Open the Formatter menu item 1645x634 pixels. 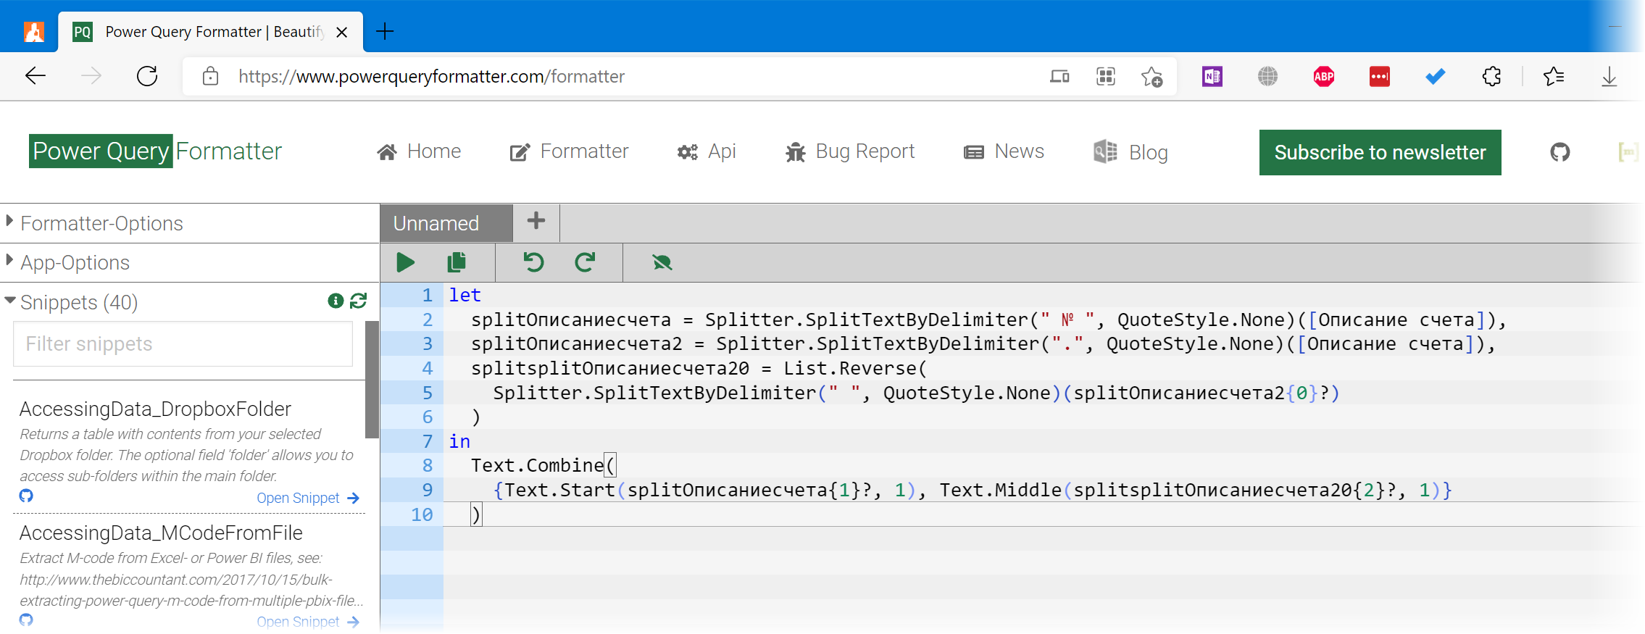coord(569,151)
